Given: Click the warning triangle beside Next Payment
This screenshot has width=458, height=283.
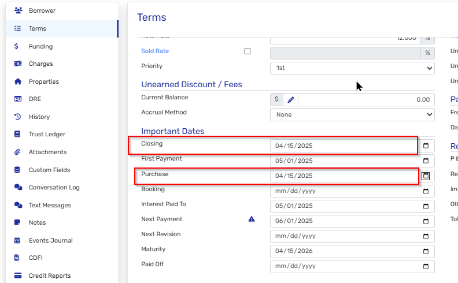Looking at the screenshot, I should tap(252, 219).
